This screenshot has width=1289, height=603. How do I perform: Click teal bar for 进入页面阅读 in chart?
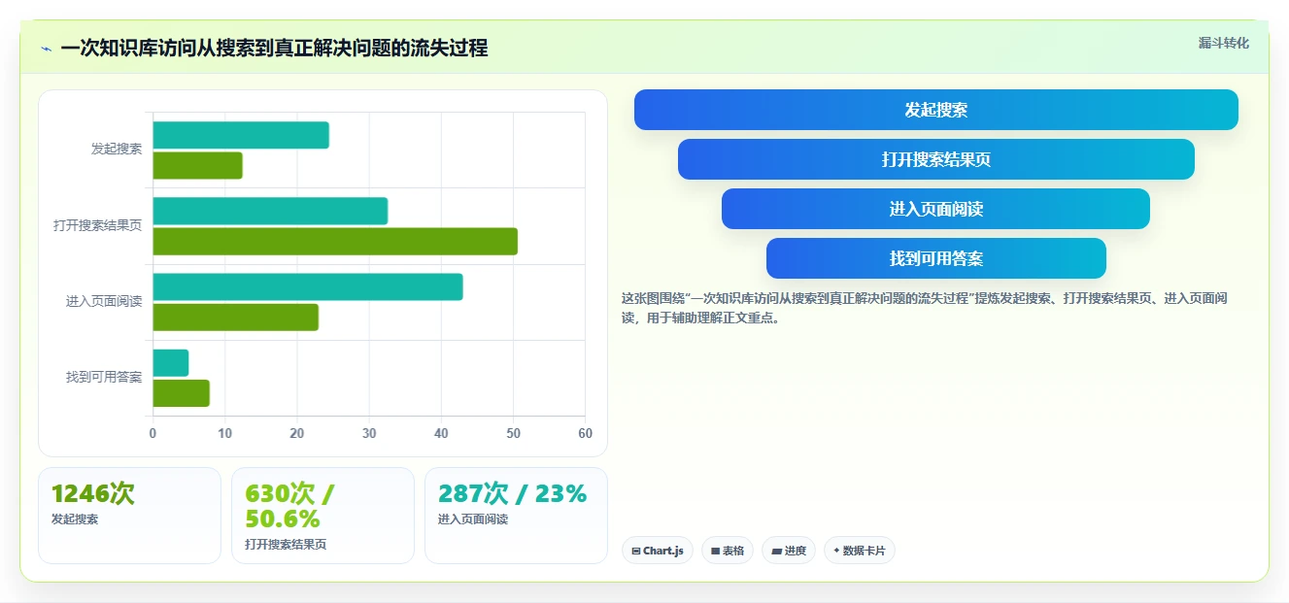coord(308,287)
